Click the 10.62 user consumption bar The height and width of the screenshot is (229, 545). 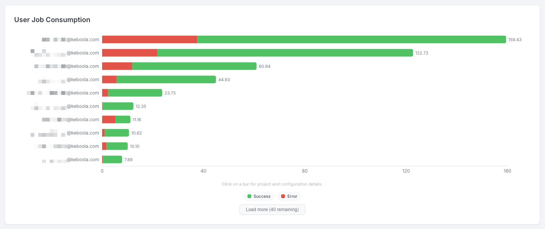pos(117,133)
